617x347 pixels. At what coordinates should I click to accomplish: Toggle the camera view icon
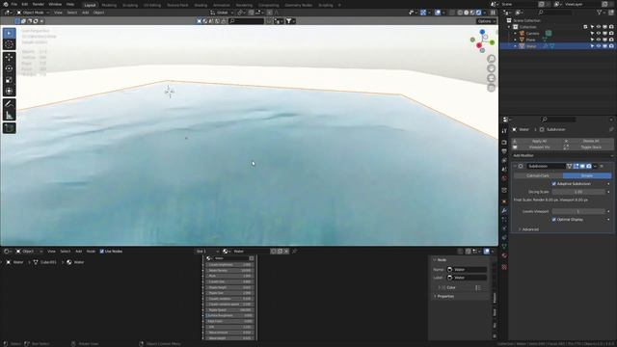(x=491, y=78)
